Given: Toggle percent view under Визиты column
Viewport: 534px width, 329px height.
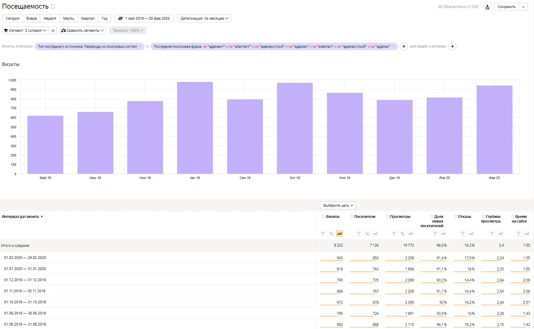Looking at the screenshot, I should click(x=331, y=234).
